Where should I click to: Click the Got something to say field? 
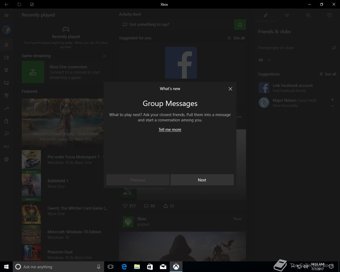click(176, 24)
